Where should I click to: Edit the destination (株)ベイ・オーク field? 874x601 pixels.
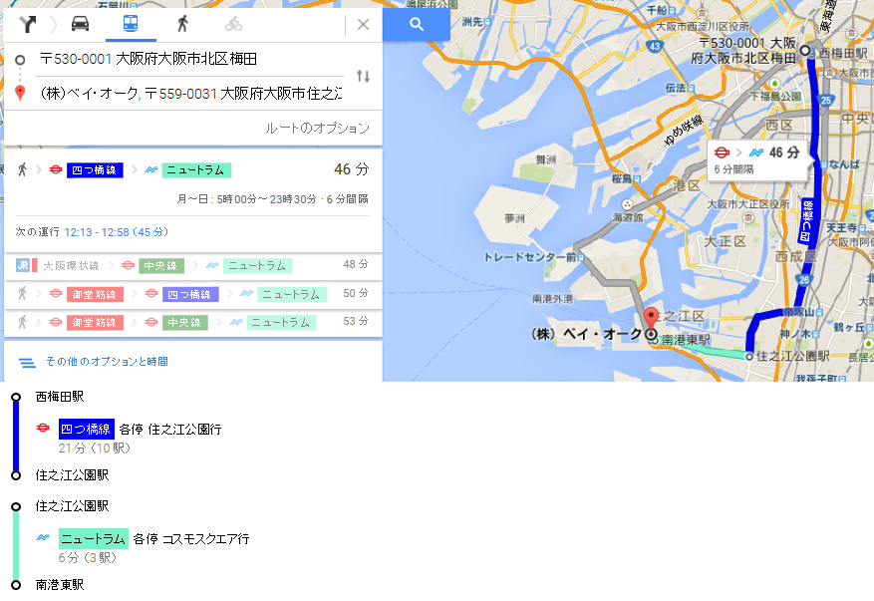pyautogui.click(x=191, y=93)
